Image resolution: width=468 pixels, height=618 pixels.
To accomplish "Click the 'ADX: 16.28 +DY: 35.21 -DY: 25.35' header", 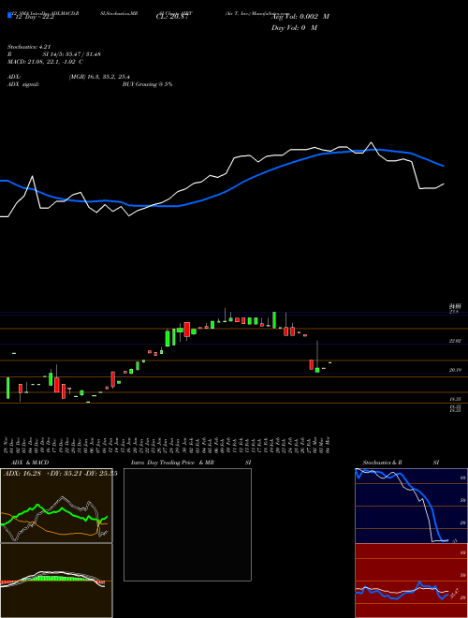I will coord(60,474).
